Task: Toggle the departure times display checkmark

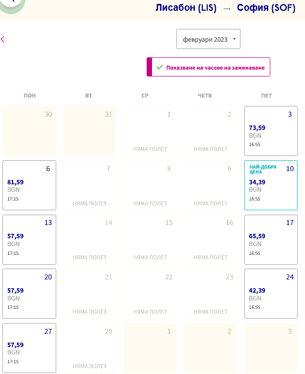Action: coord(159,68)
